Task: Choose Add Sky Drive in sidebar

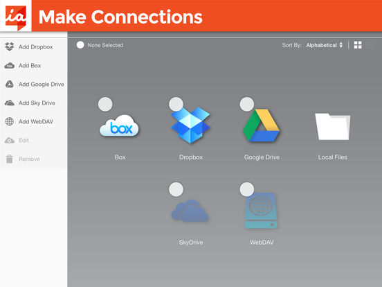Action: click(x=34, y=103)
